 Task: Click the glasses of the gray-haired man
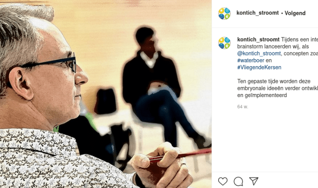point(51,64)
